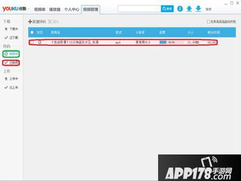Viewport: 241px width, 181px height.
Task: Click video name 10分钟超长片花_标清
Action: pos(75,42)
